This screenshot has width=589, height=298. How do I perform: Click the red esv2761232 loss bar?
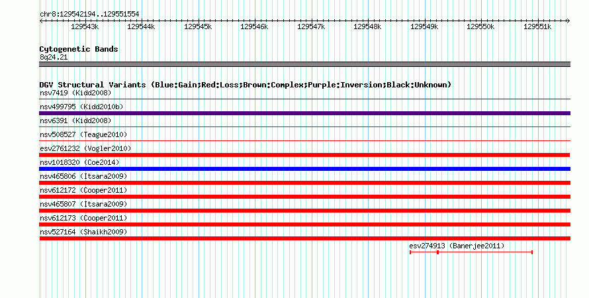(x=304, y=155)
